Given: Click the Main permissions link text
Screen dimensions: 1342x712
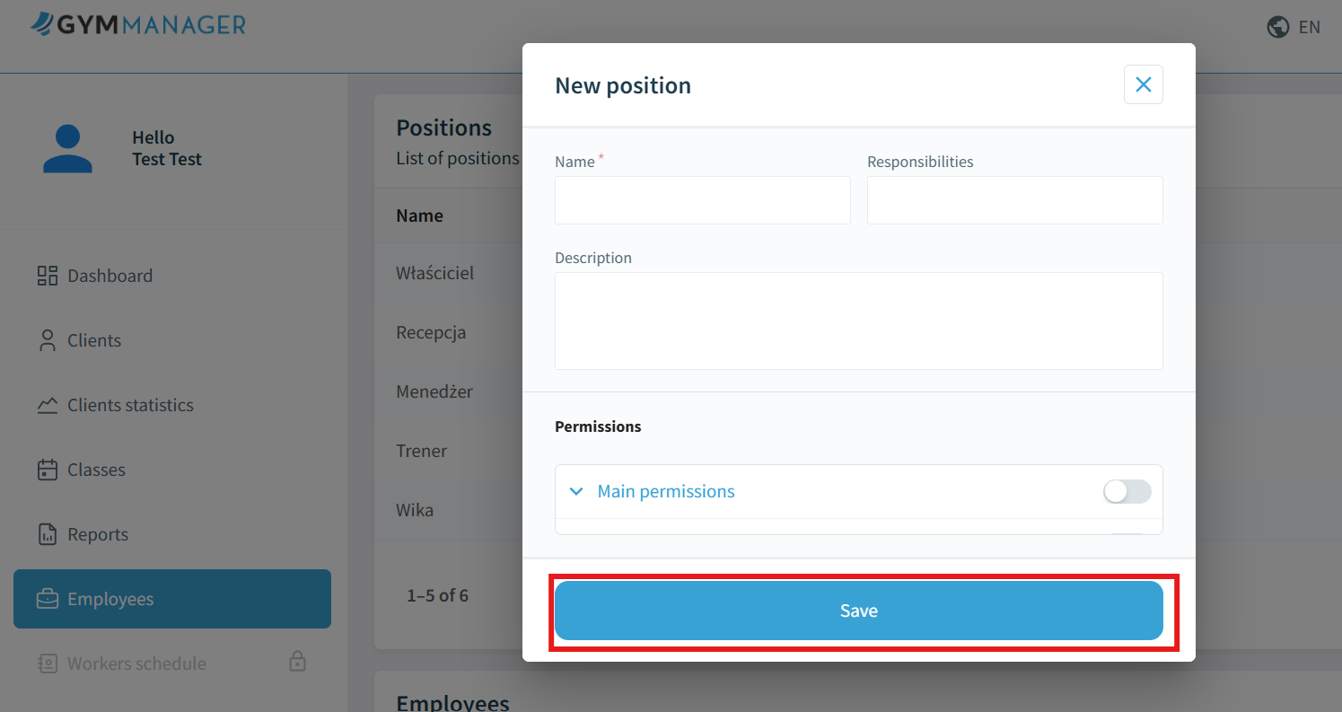Looking at the screenshot, I should 666,491.
